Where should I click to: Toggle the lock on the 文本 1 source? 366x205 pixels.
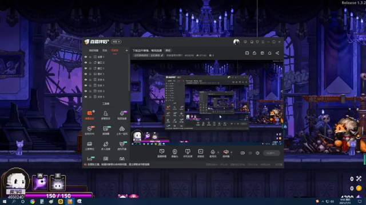90,85
